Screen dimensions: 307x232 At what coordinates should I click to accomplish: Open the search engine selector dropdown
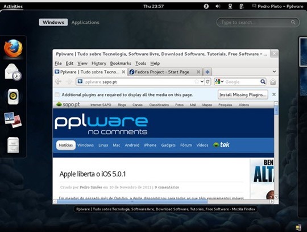tap(219, 82)
